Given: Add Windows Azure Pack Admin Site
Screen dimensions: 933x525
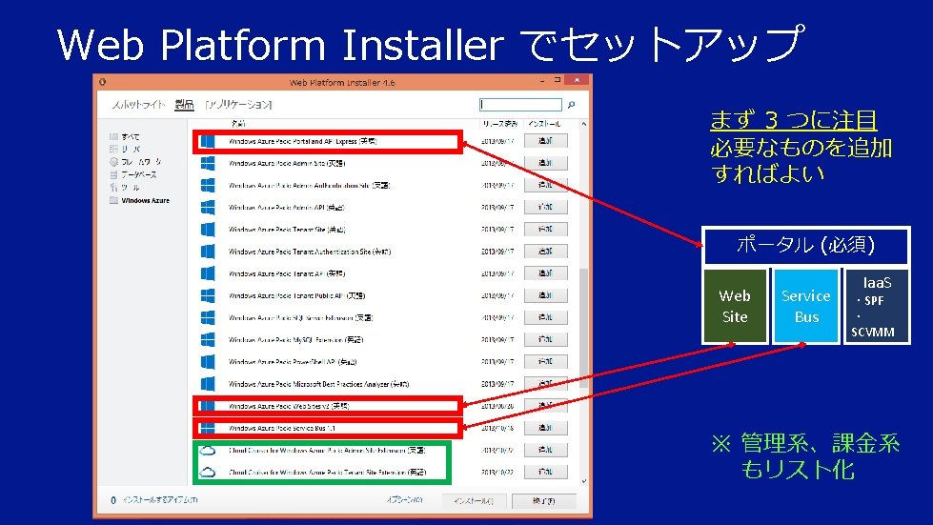Looking at the screenshot, I should coord(546,163).
